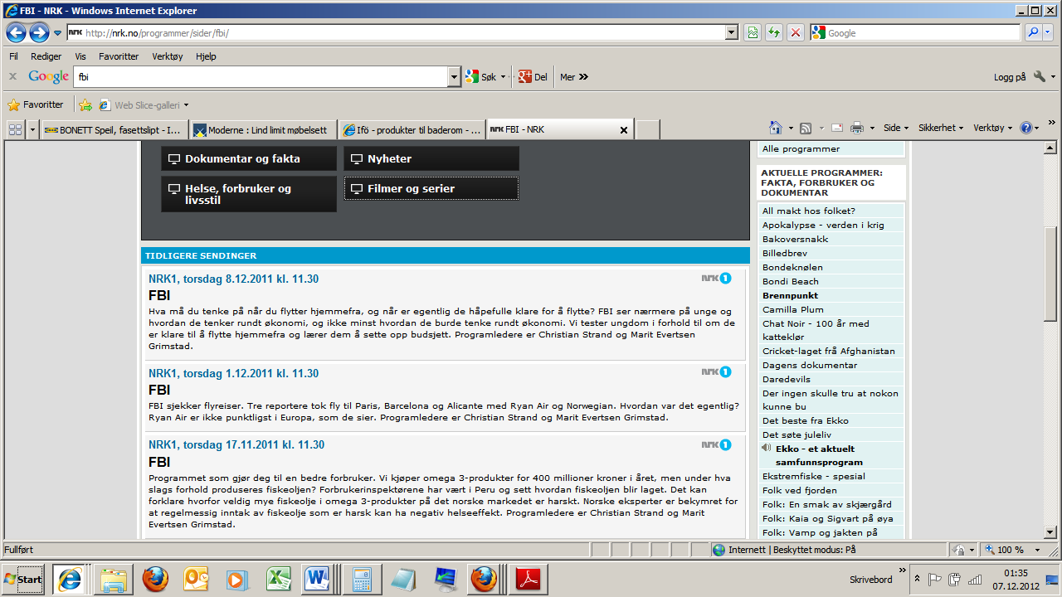
Task: Launch Internet Explorer from the taskbar
Action: (x=69, y=579)
